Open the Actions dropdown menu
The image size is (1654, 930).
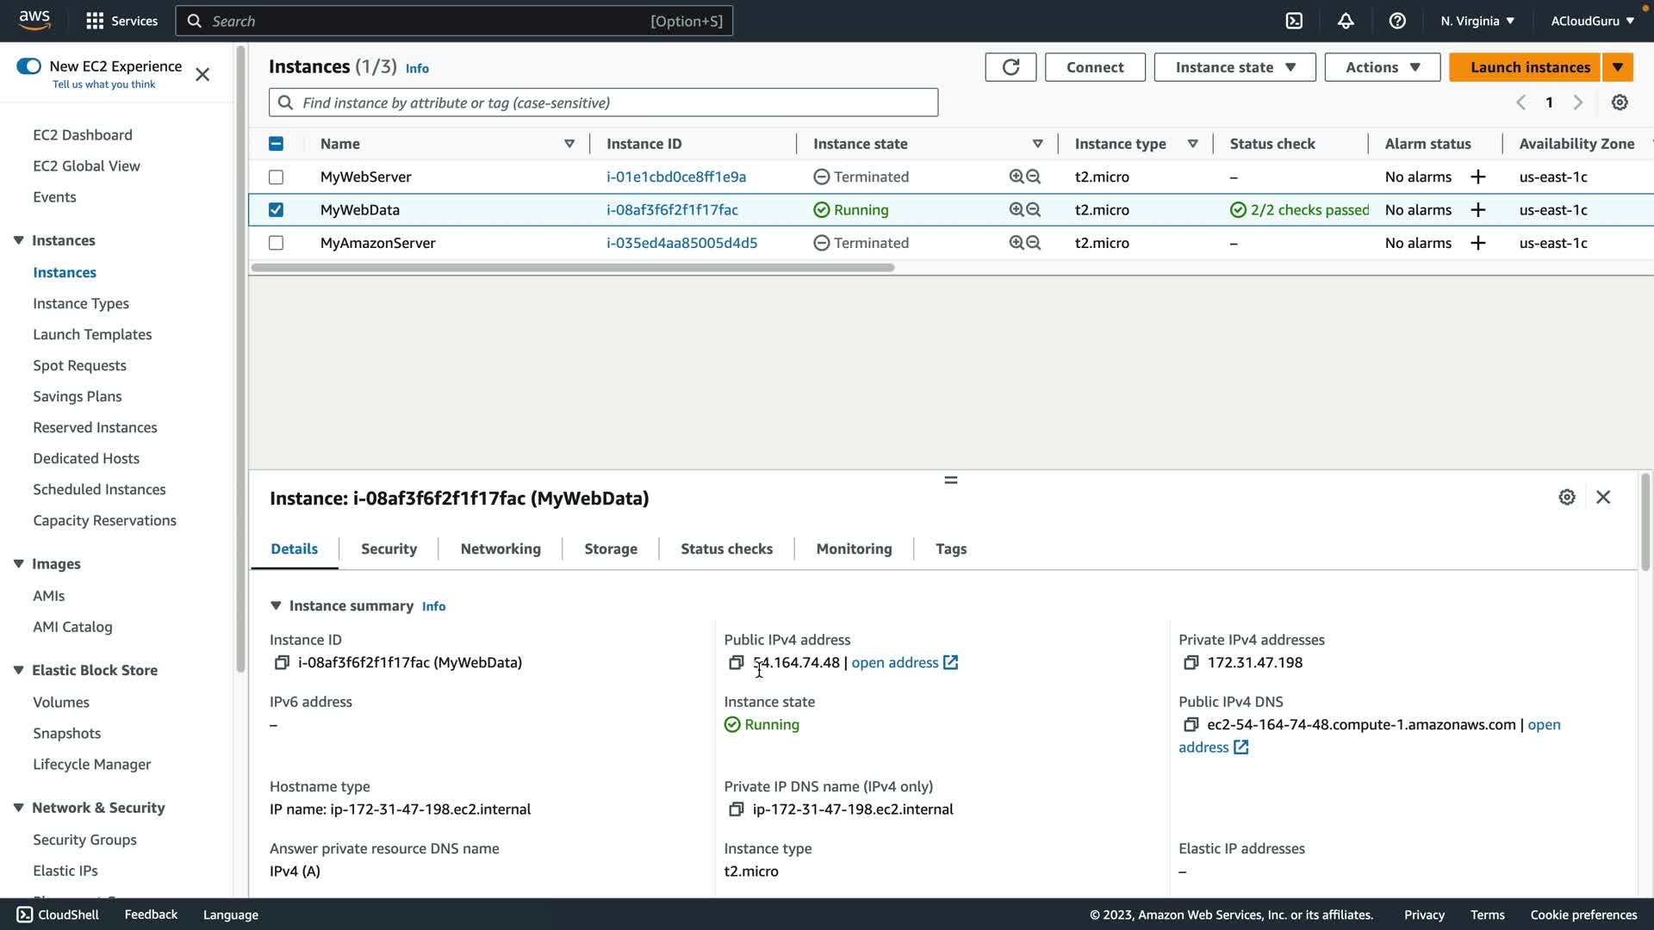click(x=1382, y=67)
